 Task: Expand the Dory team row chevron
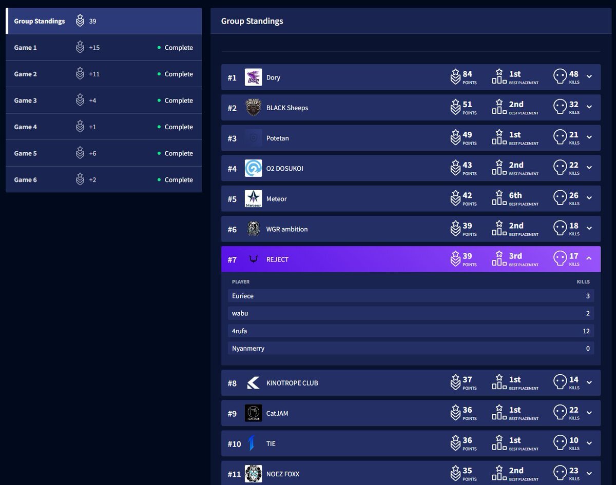[x=589, y=76]
